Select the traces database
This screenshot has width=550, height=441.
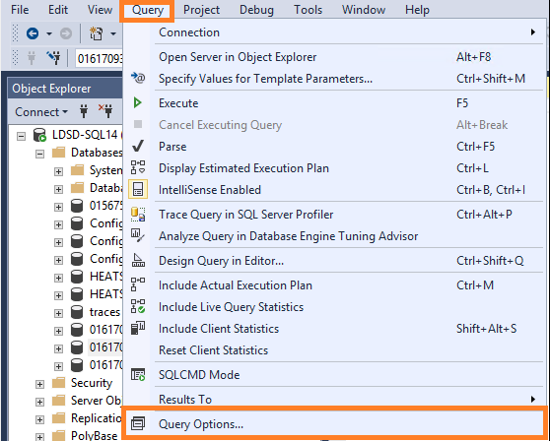pyautogui.click(x=104, y=312)
